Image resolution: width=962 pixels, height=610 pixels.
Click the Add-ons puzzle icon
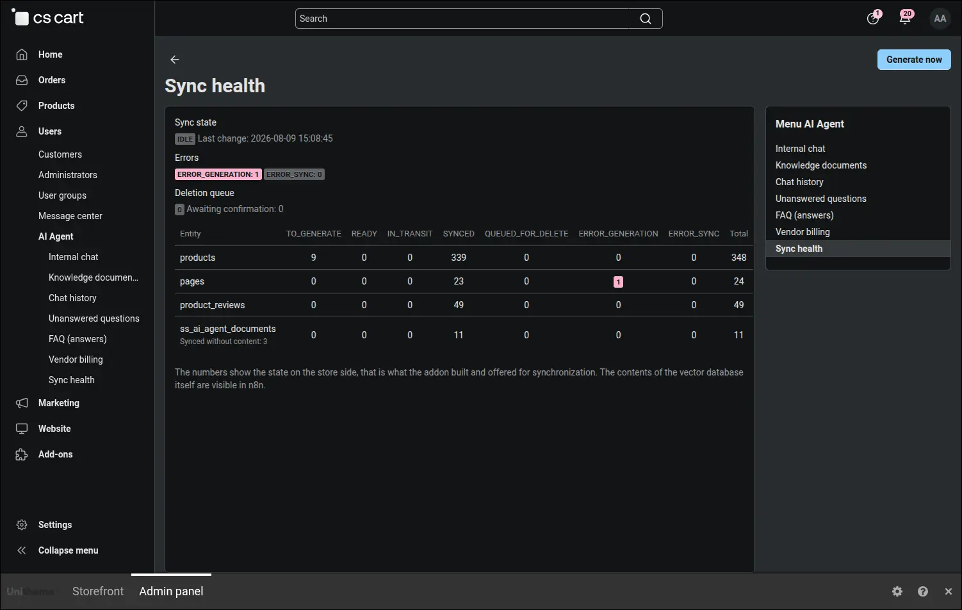click(x=22, y=454)
